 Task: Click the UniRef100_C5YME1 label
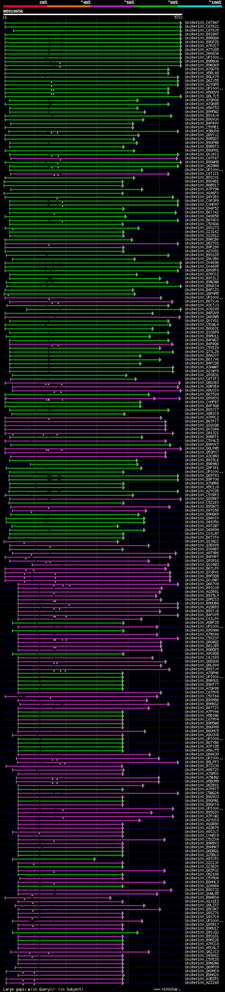pyautogui.click(x=202, y=127)
